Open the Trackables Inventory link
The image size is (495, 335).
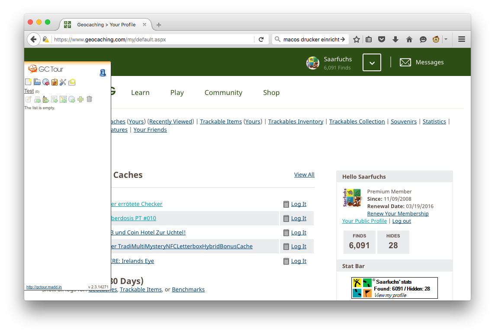point(296,122)
